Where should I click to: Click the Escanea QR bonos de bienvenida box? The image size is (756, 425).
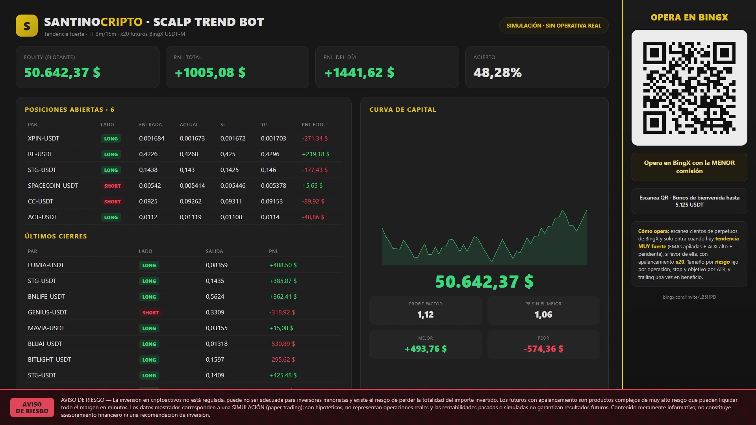pyautogui.click(x=689, y=201)
